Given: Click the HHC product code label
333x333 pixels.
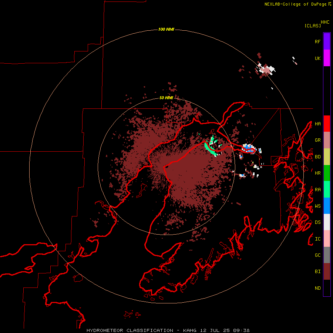Looking at the screenshot, I should tap(325, 22).
